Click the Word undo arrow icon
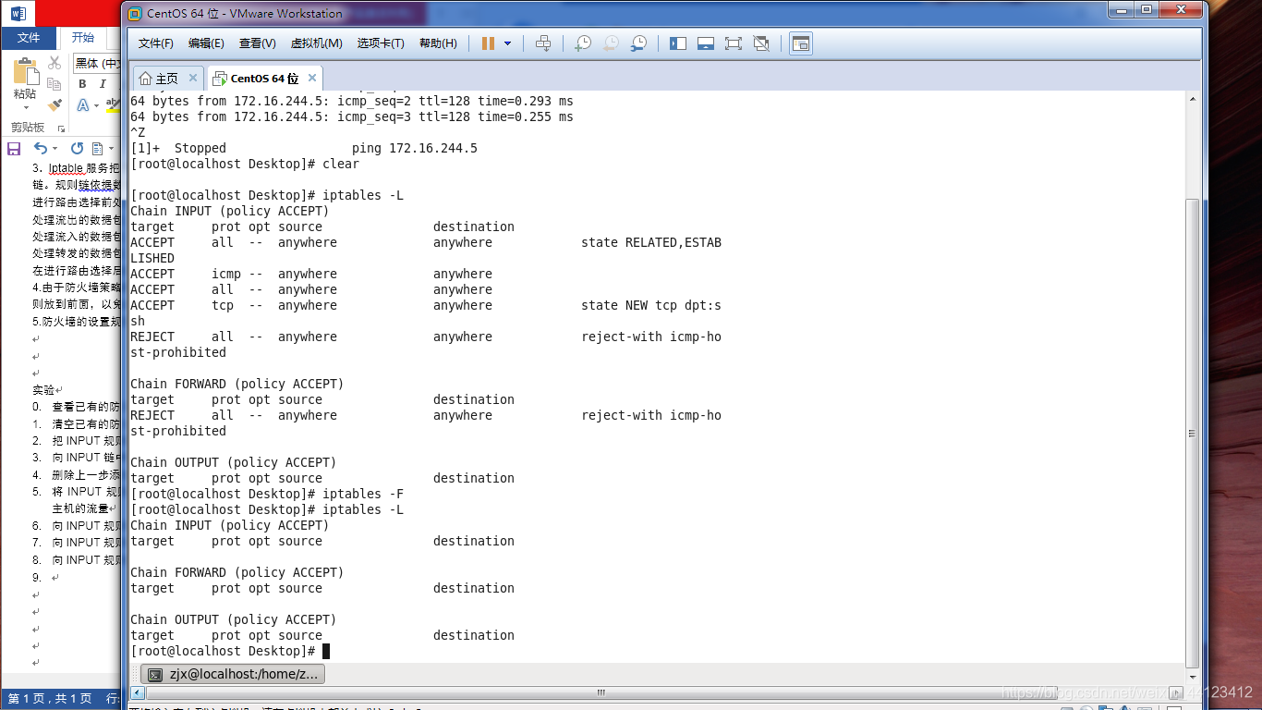This screenshot has height=710, width=1262. (x=40, y=148)
